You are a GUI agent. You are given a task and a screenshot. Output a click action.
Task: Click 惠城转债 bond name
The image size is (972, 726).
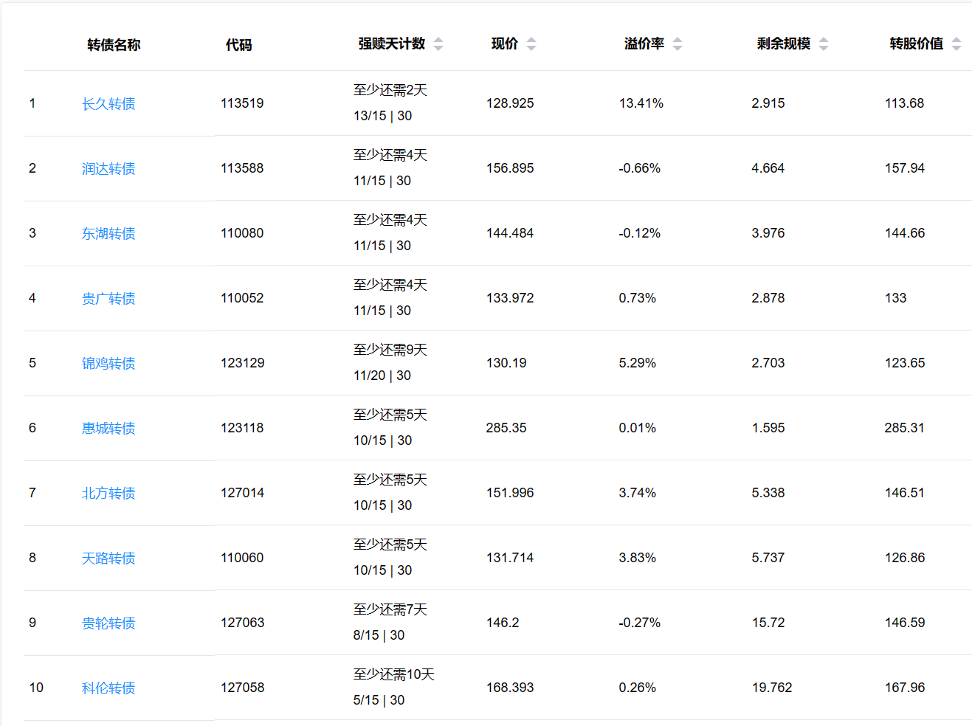click(108, 429)
